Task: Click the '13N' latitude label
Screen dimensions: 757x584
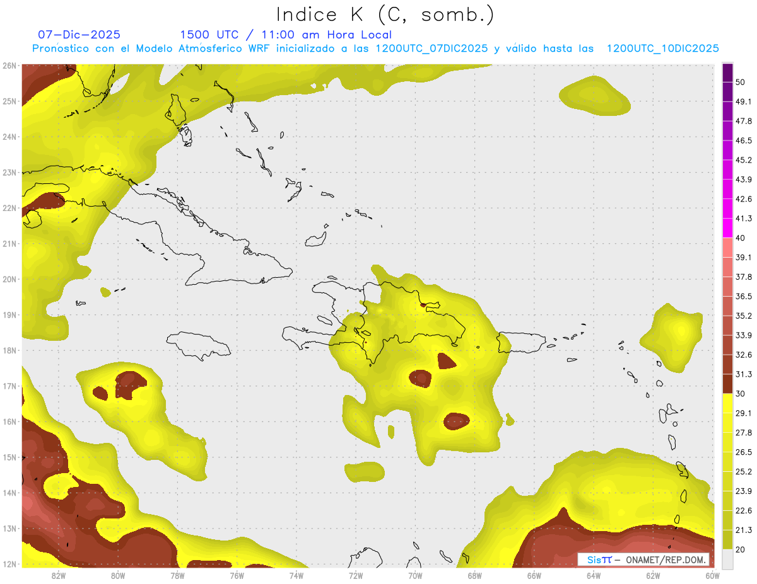Action: coord(9,528)
